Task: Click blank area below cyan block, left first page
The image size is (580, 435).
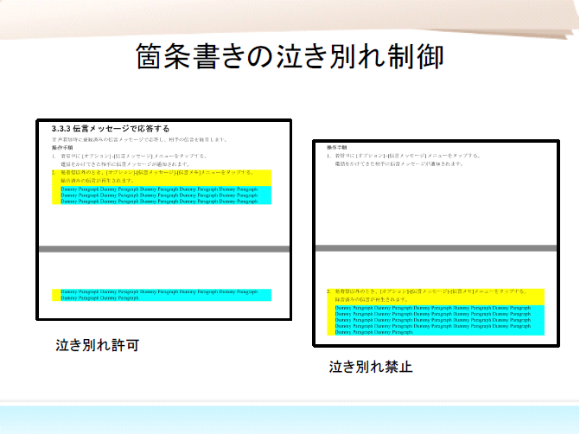Action: [163, 225]
